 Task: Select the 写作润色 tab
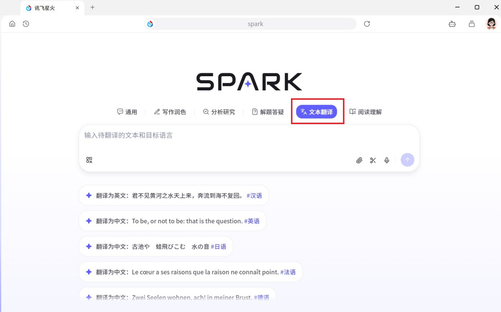pyautogui.click(x=170, y=112)
